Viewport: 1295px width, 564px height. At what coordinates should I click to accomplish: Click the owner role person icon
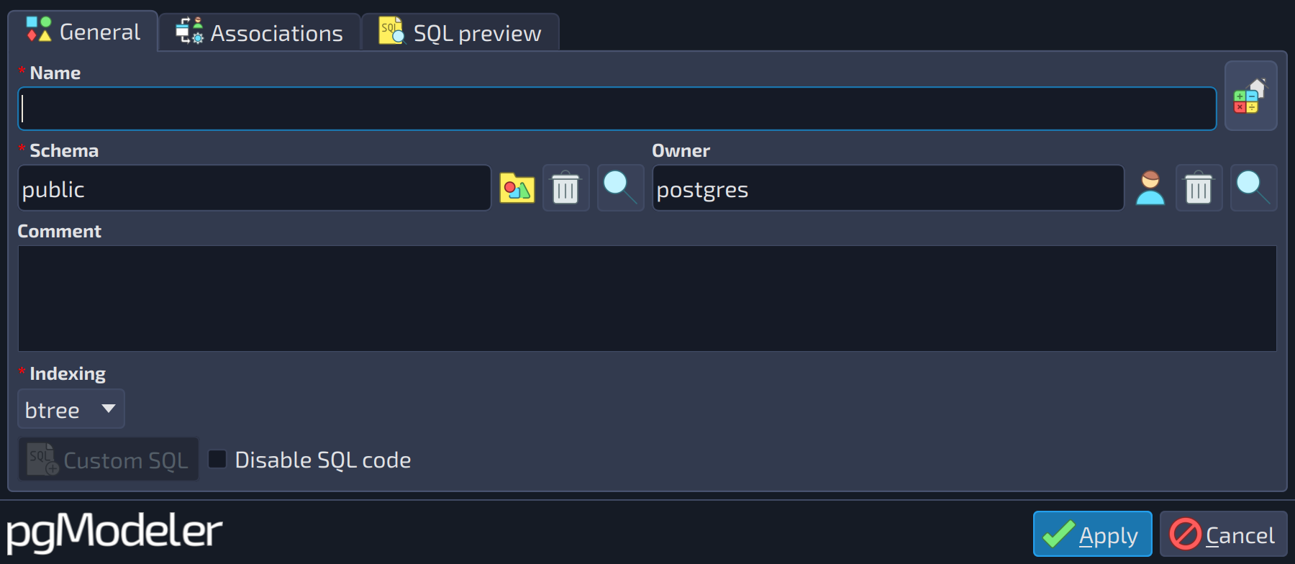pos(1150,188)
